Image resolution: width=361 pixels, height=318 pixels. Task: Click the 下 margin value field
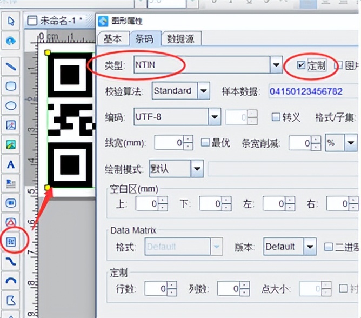click(x=211, y=203)
